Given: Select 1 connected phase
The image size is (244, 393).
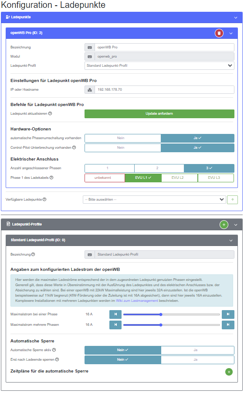Looking at the screenshot, I should point(109,168).
